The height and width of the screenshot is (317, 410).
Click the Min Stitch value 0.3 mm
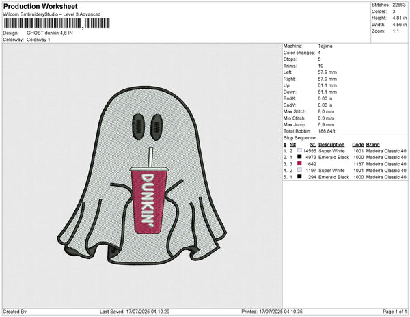(326, 118)
